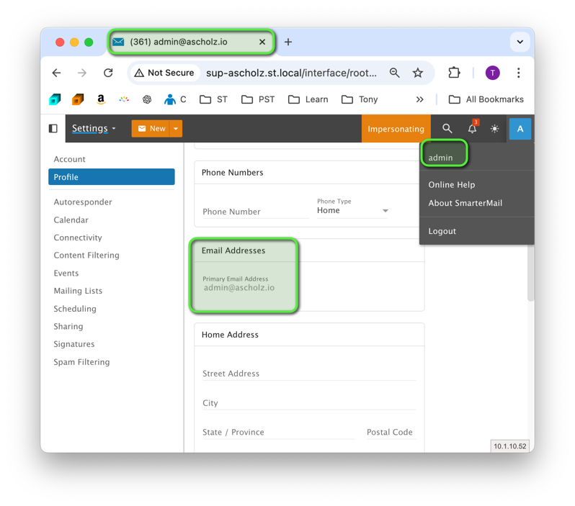Bookmark this page with the star icon
The height and width of the screenshot is (506, 575).
[x=418, y=73]
